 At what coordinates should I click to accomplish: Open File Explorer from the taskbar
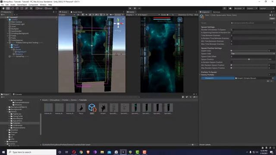(102, 152)
